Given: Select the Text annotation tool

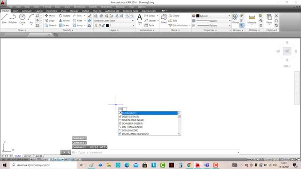Looking at the screenshot, I should (140, 19).
